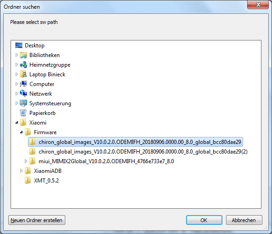
Task: Expand the XiaomiADB folder
Action: coord(21,171)
